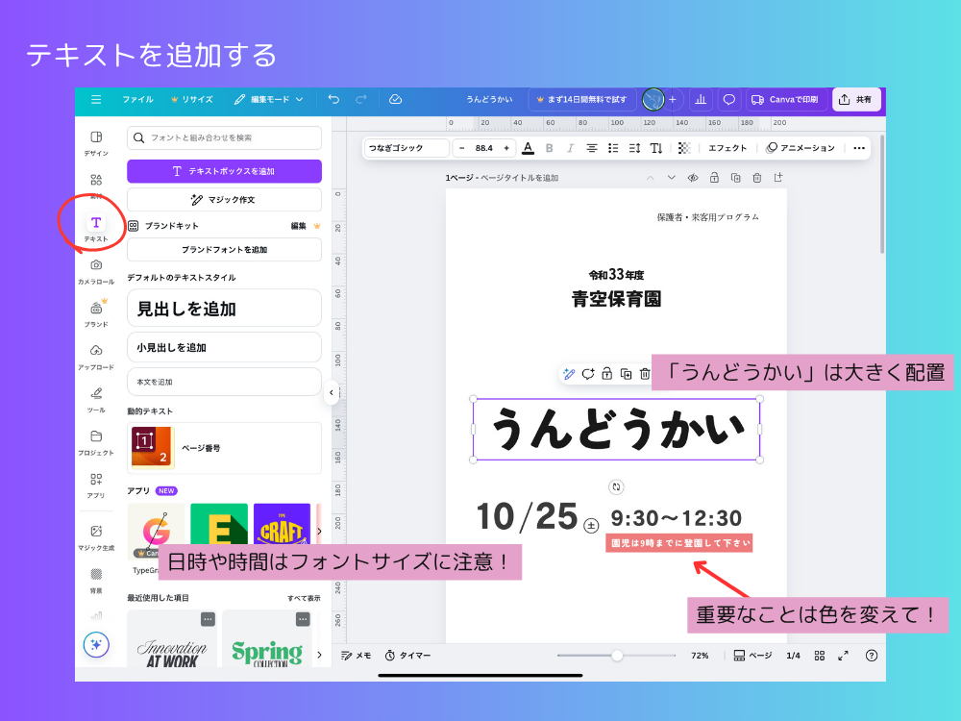Click the Canvaで印刷 button
Image resolution: width=961 pixels, height=721 pixels.
click(786, 99)
